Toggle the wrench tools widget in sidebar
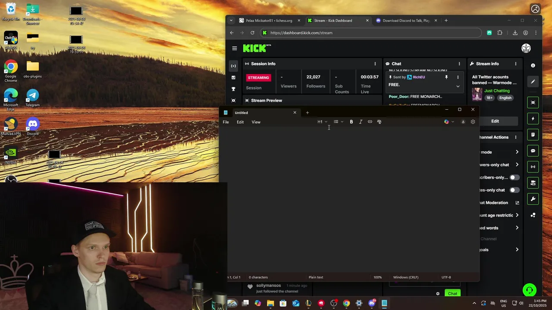552x310 pixels. coord(533,199)
